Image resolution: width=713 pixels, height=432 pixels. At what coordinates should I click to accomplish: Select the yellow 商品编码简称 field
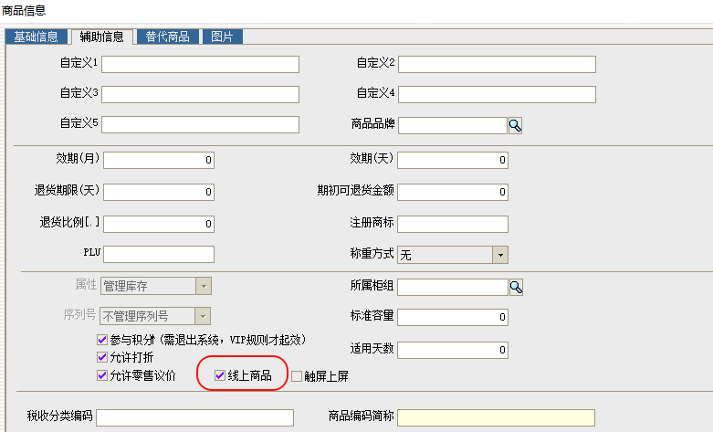pos(496,417)
